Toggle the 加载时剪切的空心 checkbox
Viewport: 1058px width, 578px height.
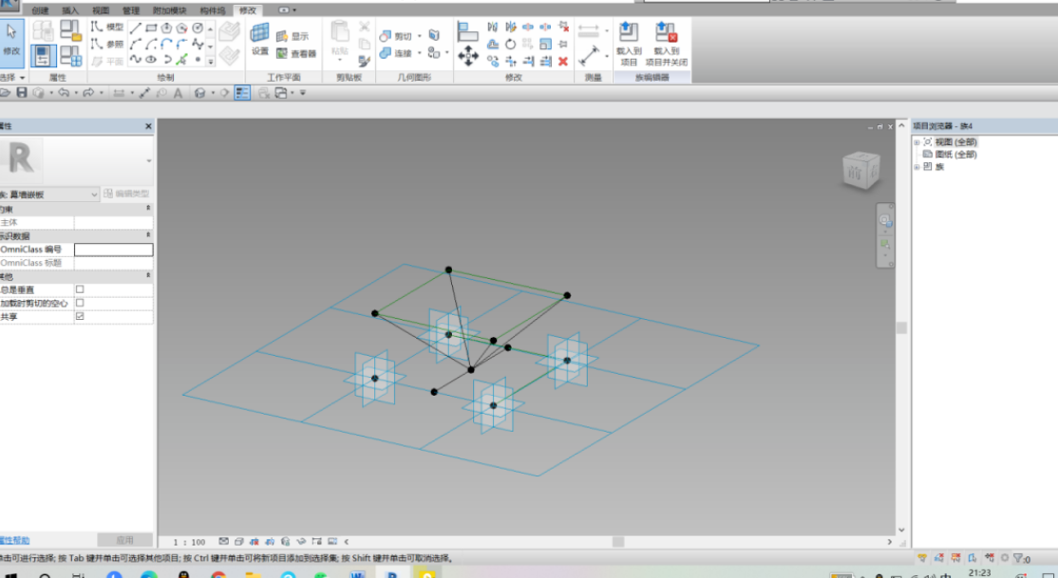(x=80, y=303)
